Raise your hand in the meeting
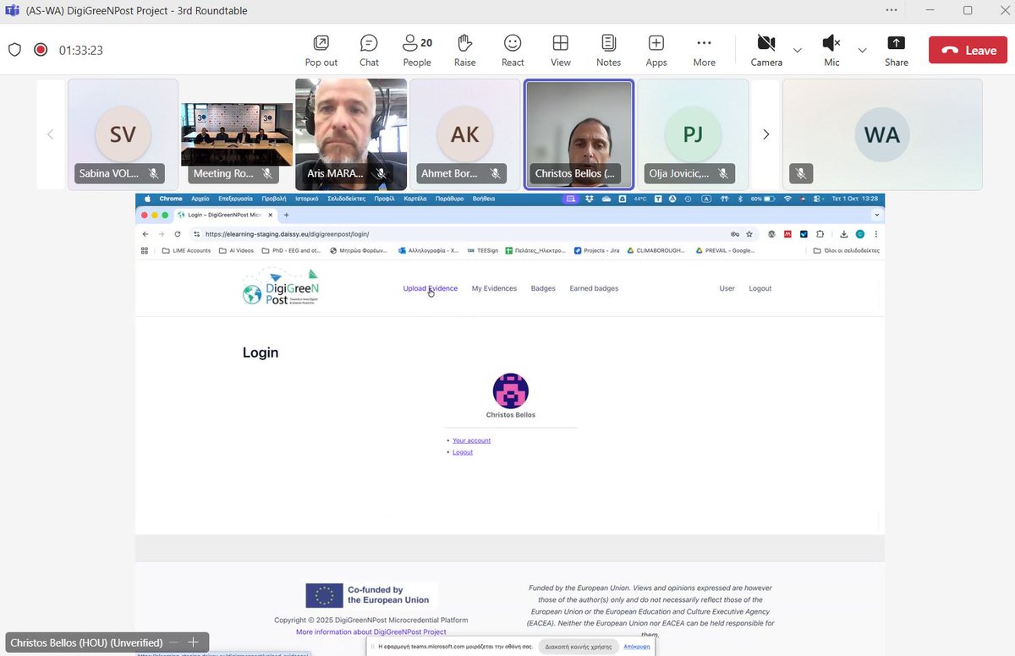 tap(464, 50)
